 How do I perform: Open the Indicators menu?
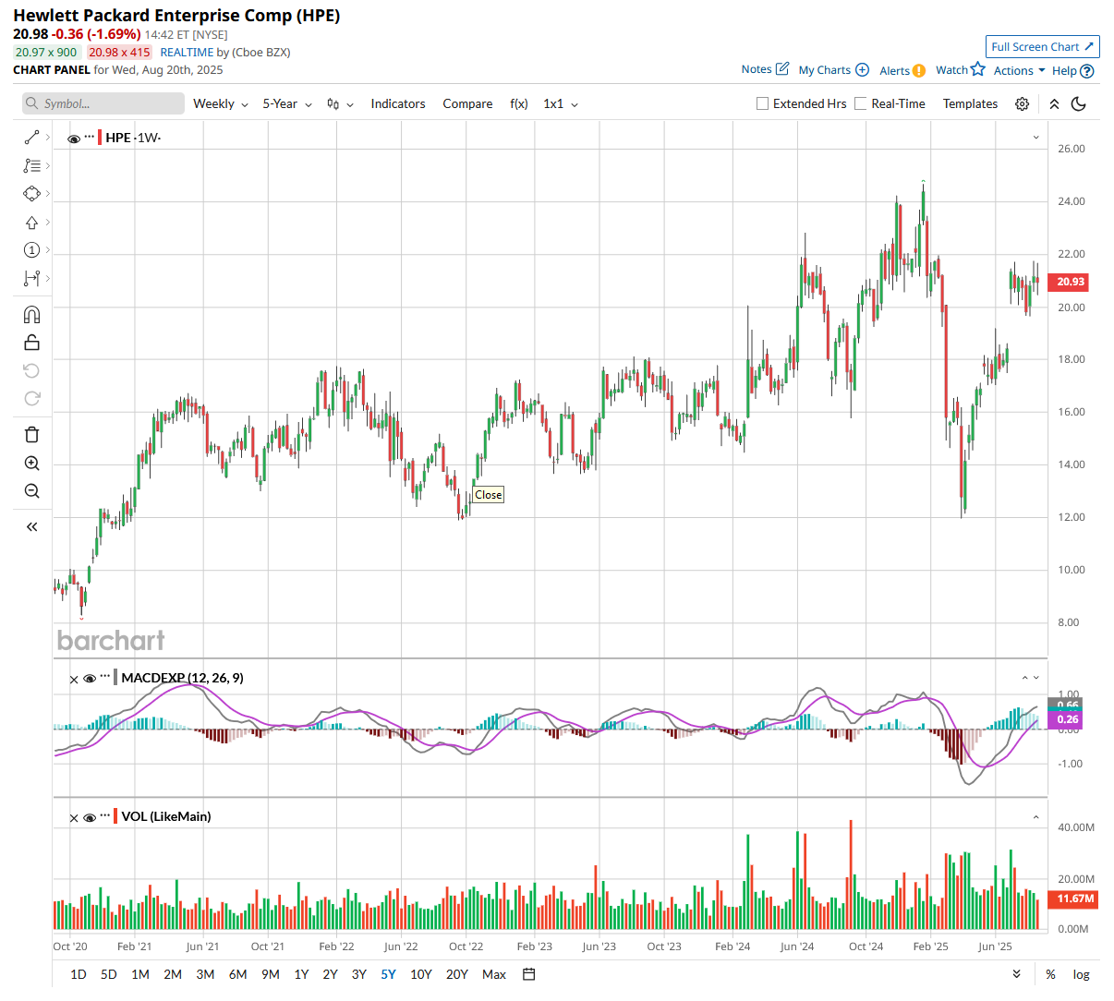pos(398,104)
